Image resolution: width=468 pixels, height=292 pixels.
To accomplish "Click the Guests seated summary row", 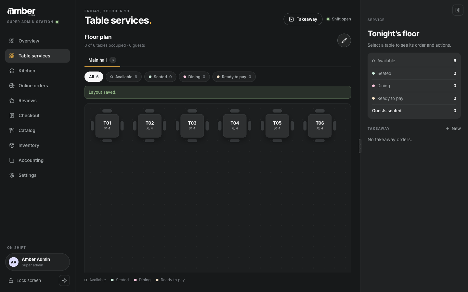I will (414, 111).
